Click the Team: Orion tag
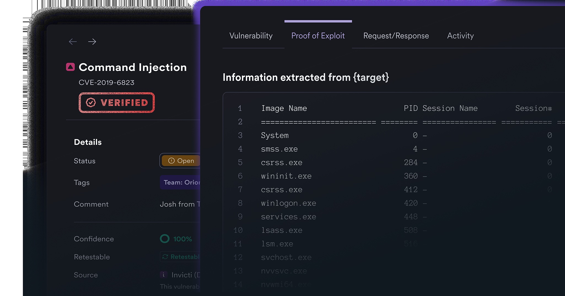 pos(180,182)
